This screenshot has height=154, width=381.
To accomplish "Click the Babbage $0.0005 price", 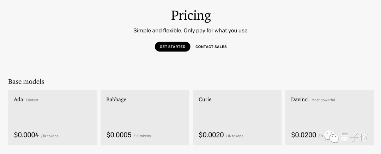I will (119, 135).
